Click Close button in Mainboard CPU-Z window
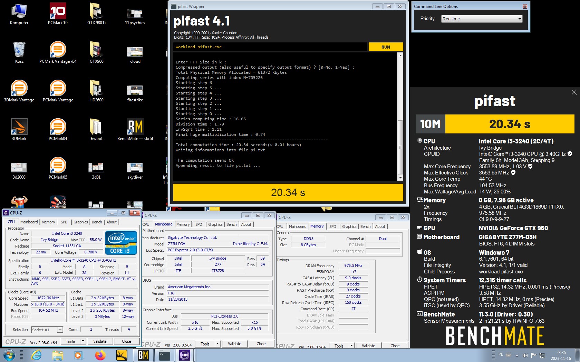Viewport: 580px width, 362px height. [261, 344]
